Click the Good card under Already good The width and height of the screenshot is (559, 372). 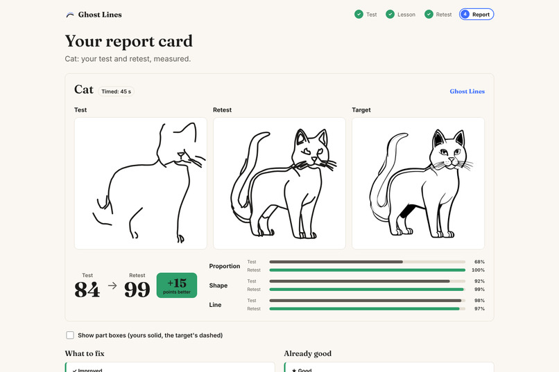click(389, 367)
